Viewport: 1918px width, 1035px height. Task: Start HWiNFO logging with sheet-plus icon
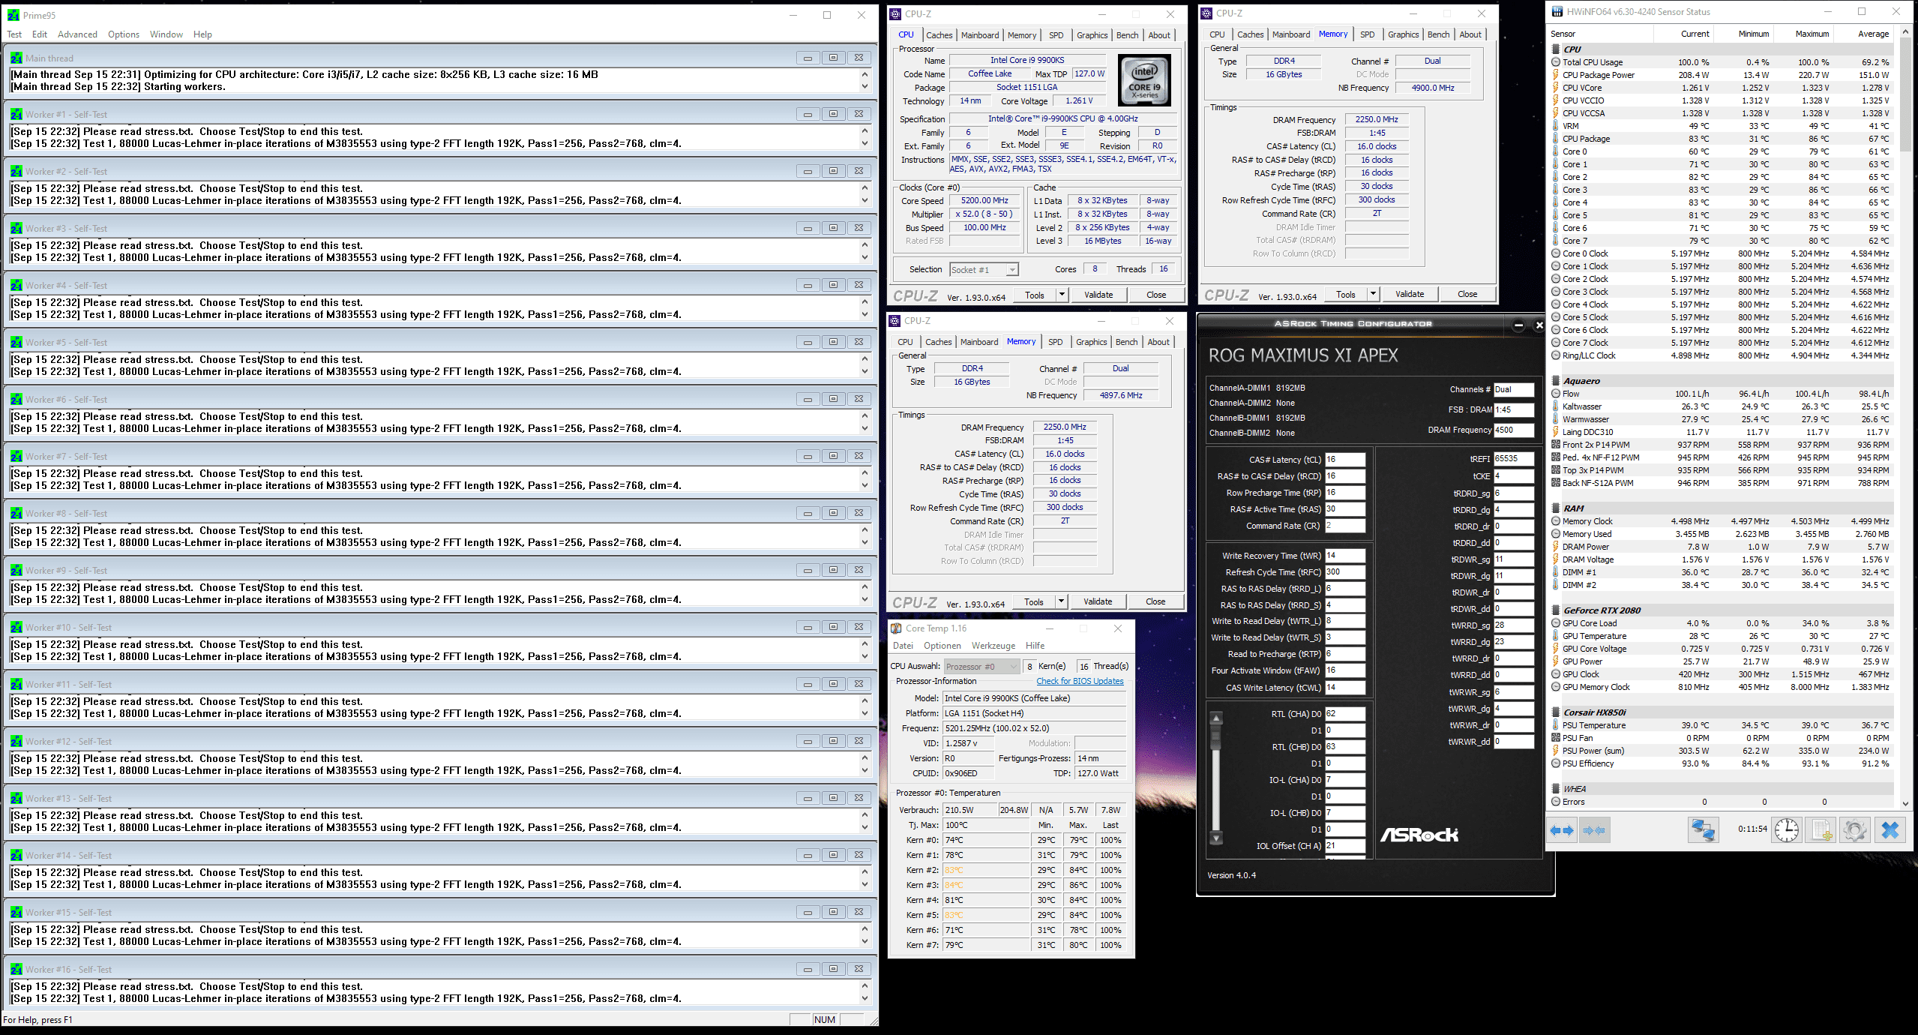tap(1821, 830)
